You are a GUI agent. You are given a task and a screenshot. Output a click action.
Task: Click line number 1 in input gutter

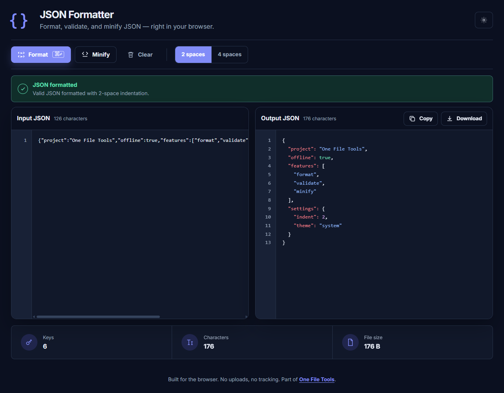25,140
